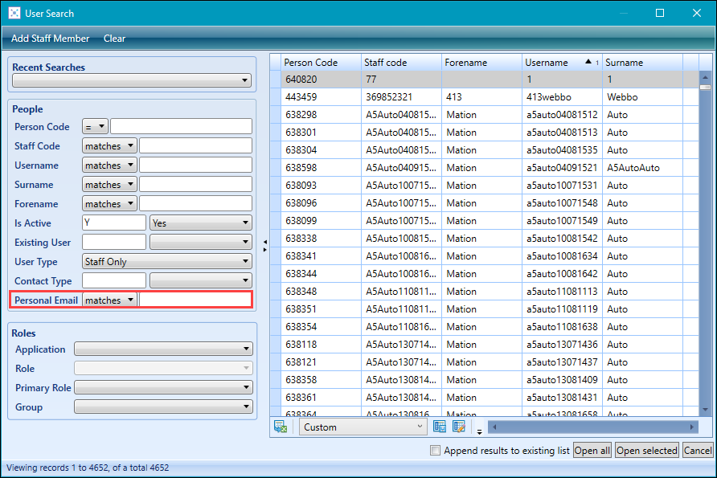This screenshot has height=478, width=717.
Task: Sort by Forename column header
Action: [x=482, y=62]
